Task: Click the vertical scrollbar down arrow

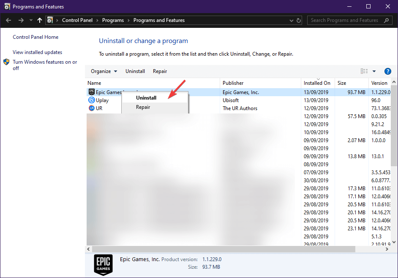Action: point(394,242)
